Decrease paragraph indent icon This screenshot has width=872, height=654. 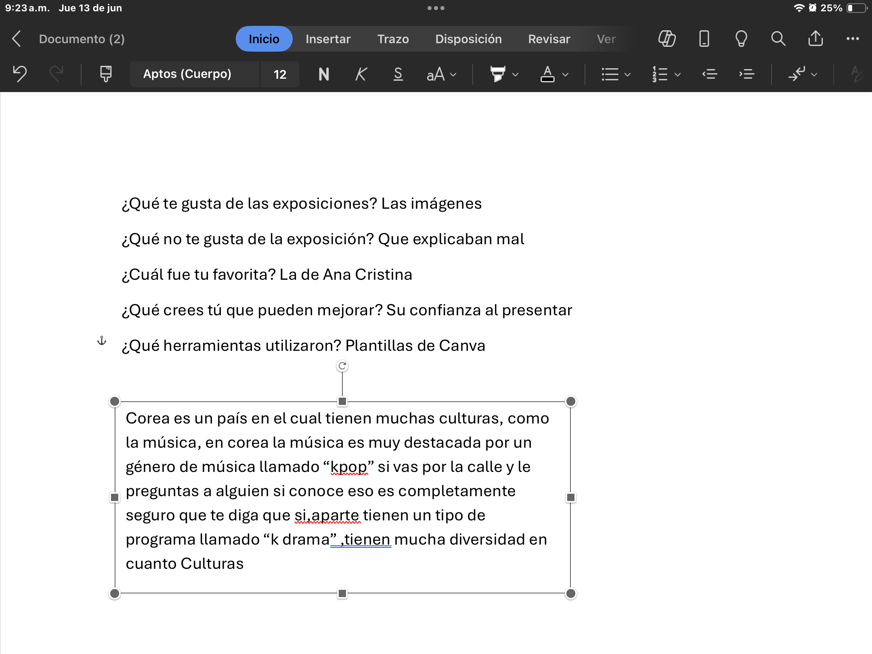click(x=710, y=74)
